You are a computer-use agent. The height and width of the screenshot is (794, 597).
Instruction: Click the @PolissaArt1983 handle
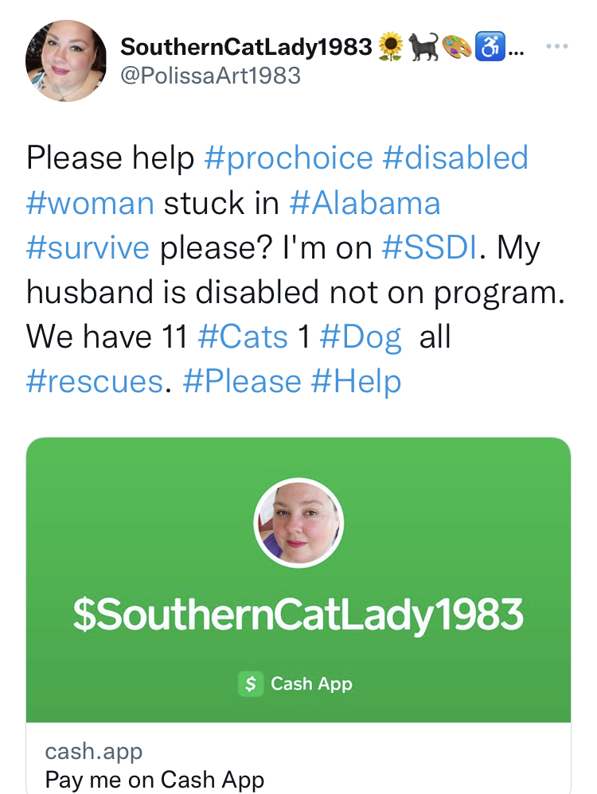[x=210, y=76]
